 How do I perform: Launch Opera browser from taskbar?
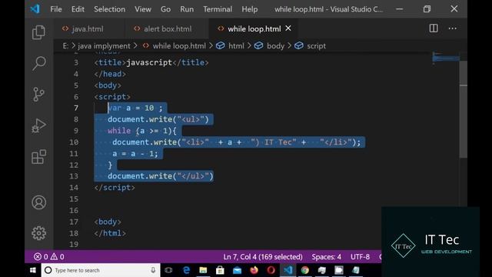coord(271,270)
